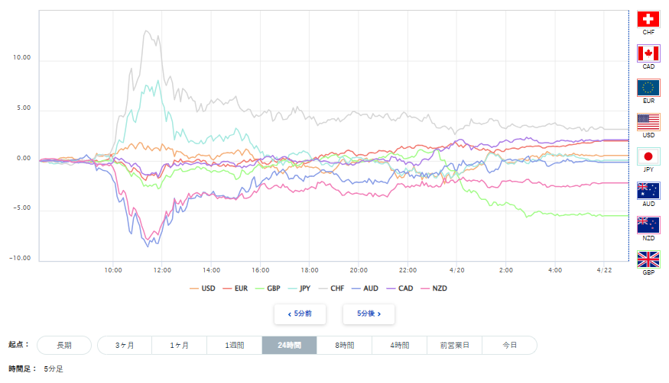Click the JPY Japan flag icon

[648, 156]
